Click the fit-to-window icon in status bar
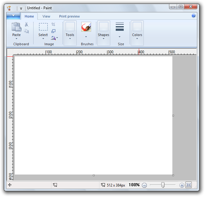This screenshot has height=197, width=205. [x=189, y=185]
